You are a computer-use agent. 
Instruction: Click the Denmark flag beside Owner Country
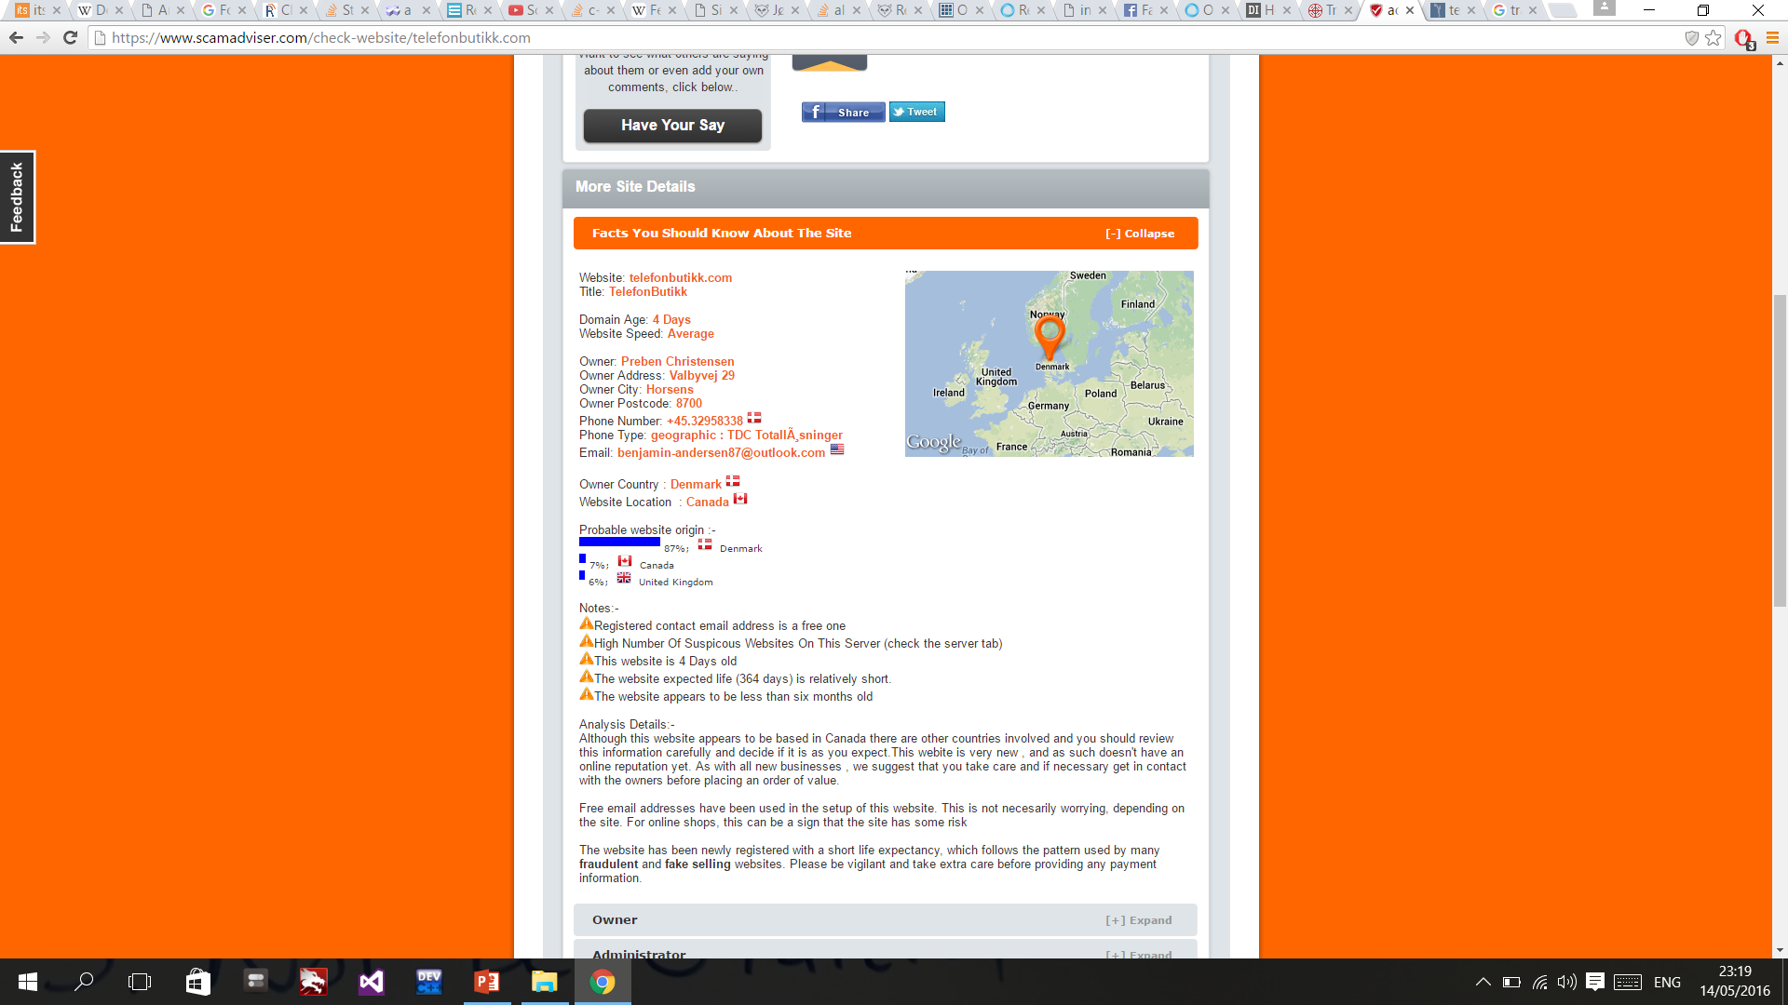(x=733, y=481)
